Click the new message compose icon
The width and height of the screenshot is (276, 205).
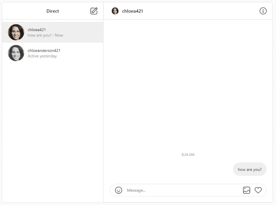[94, 11]
